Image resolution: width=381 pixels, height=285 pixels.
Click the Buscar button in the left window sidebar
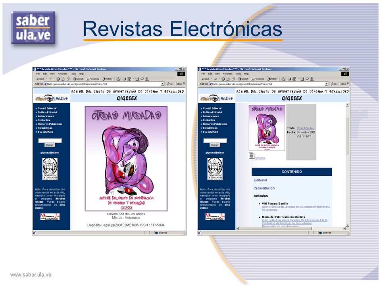[50, 145]
